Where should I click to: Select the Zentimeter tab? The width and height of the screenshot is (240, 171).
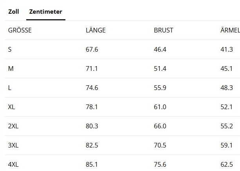(46, 12)
